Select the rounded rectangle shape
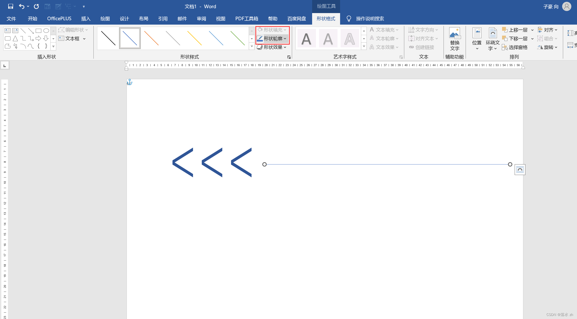This screenshot has width=577, height=319. (8, 38)
